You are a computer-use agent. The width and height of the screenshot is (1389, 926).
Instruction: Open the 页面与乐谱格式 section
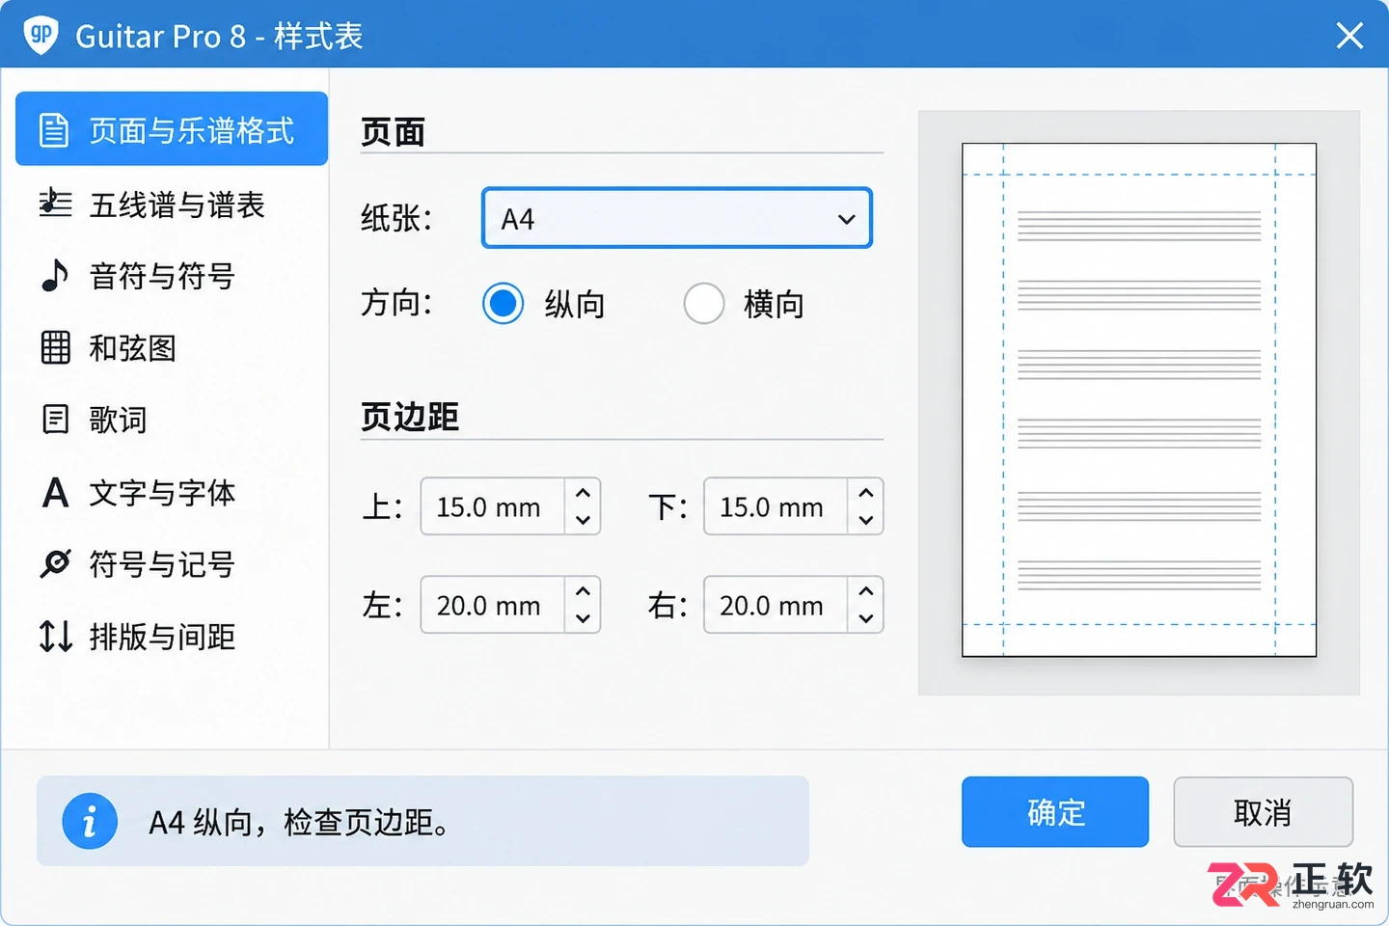(x=172, y=129)
